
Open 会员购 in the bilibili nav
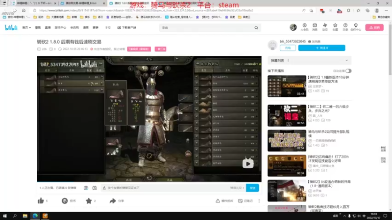(x=74, y=27)
